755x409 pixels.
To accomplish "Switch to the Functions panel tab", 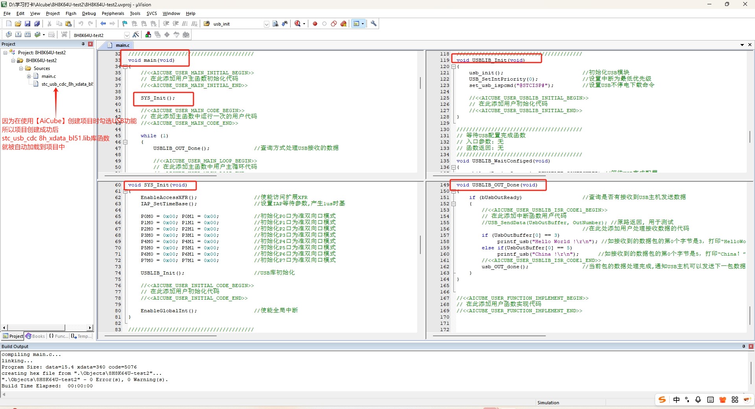I will click(58, 336).
